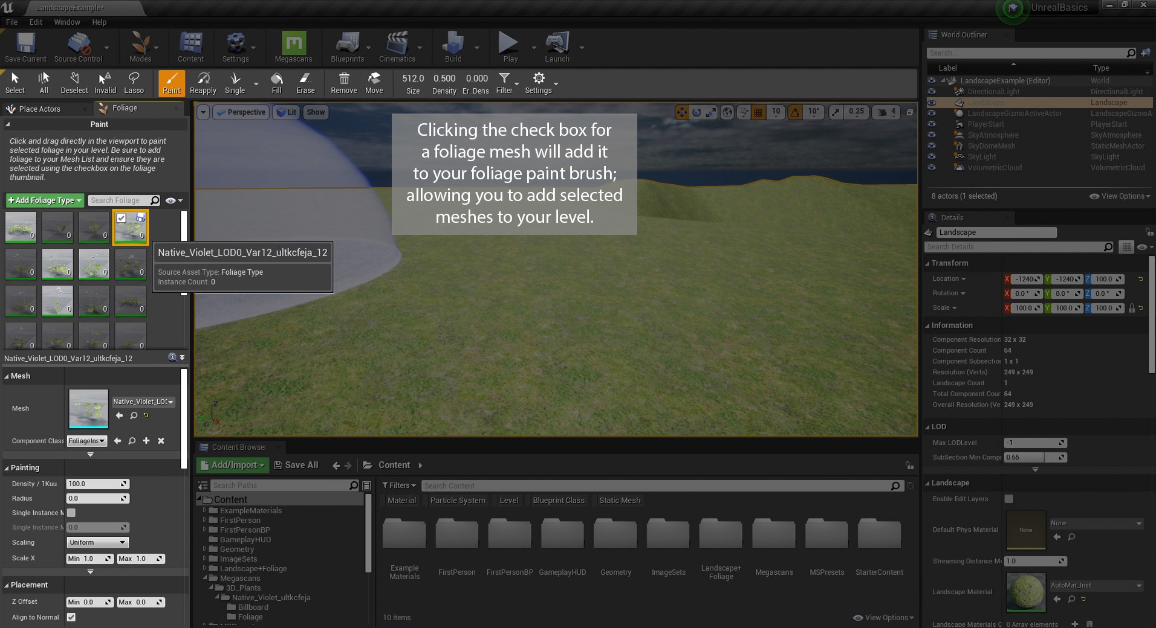Activate the foliage Paint tool
This screenshot has width=1156, height=628.
(172, 83)
